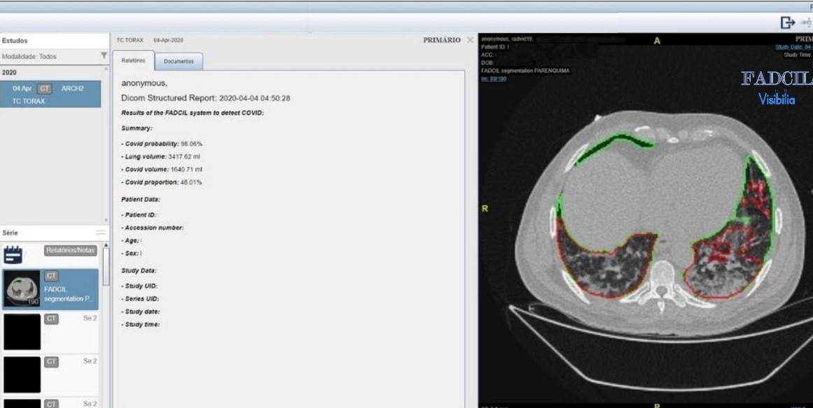Click the Série panel title
Viewport: 813px width, 408px height.
point(10,233)
